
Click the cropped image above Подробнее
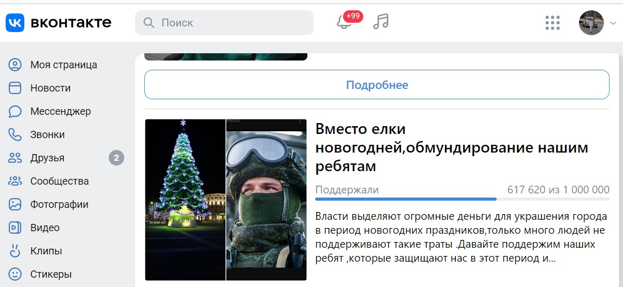(x=226, y=56)
